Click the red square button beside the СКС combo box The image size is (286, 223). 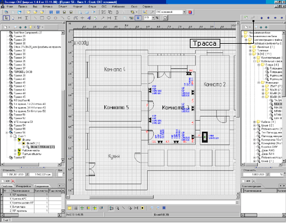click(x=190, y=12)
